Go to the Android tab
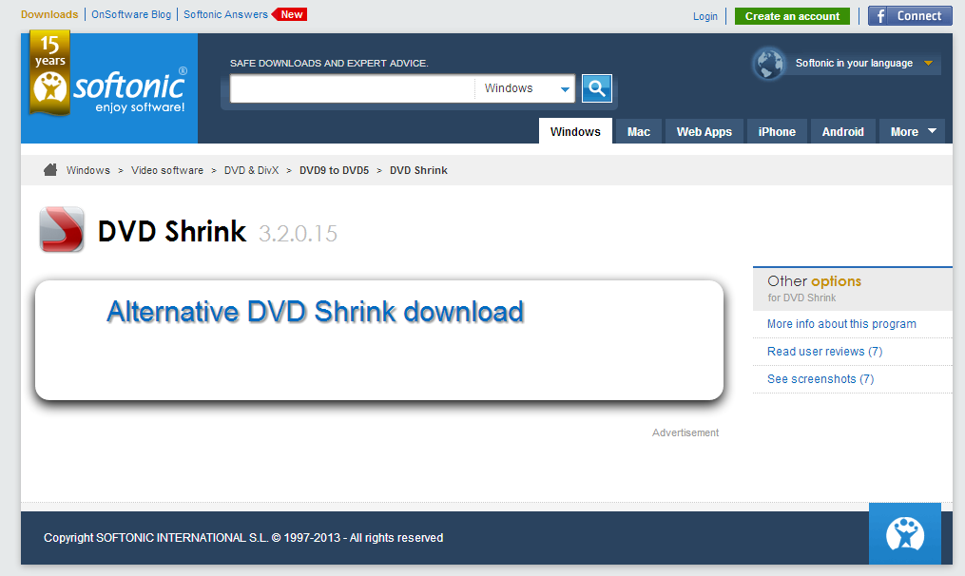This screenshot has height=576, width=965. 842,132
